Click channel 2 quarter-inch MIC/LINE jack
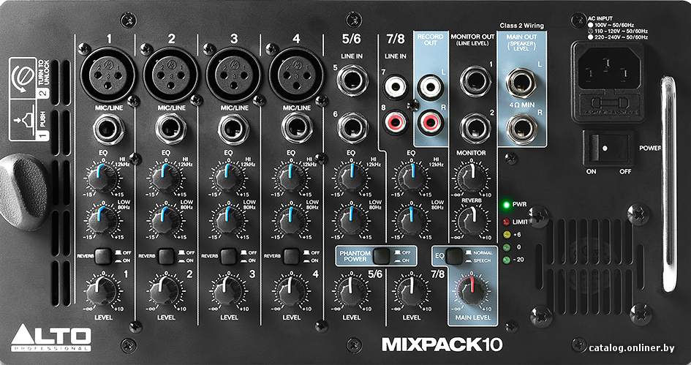Viewport: 691px width, 365px height. pos(171,129)
